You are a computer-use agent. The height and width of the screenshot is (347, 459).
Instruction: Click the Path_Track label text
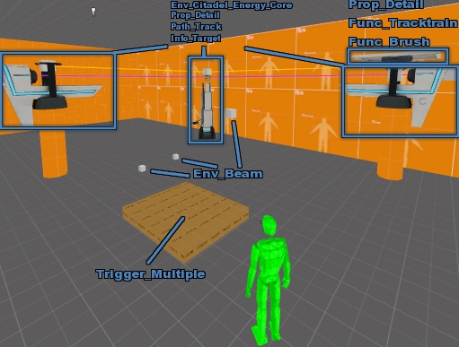point(196,27)
